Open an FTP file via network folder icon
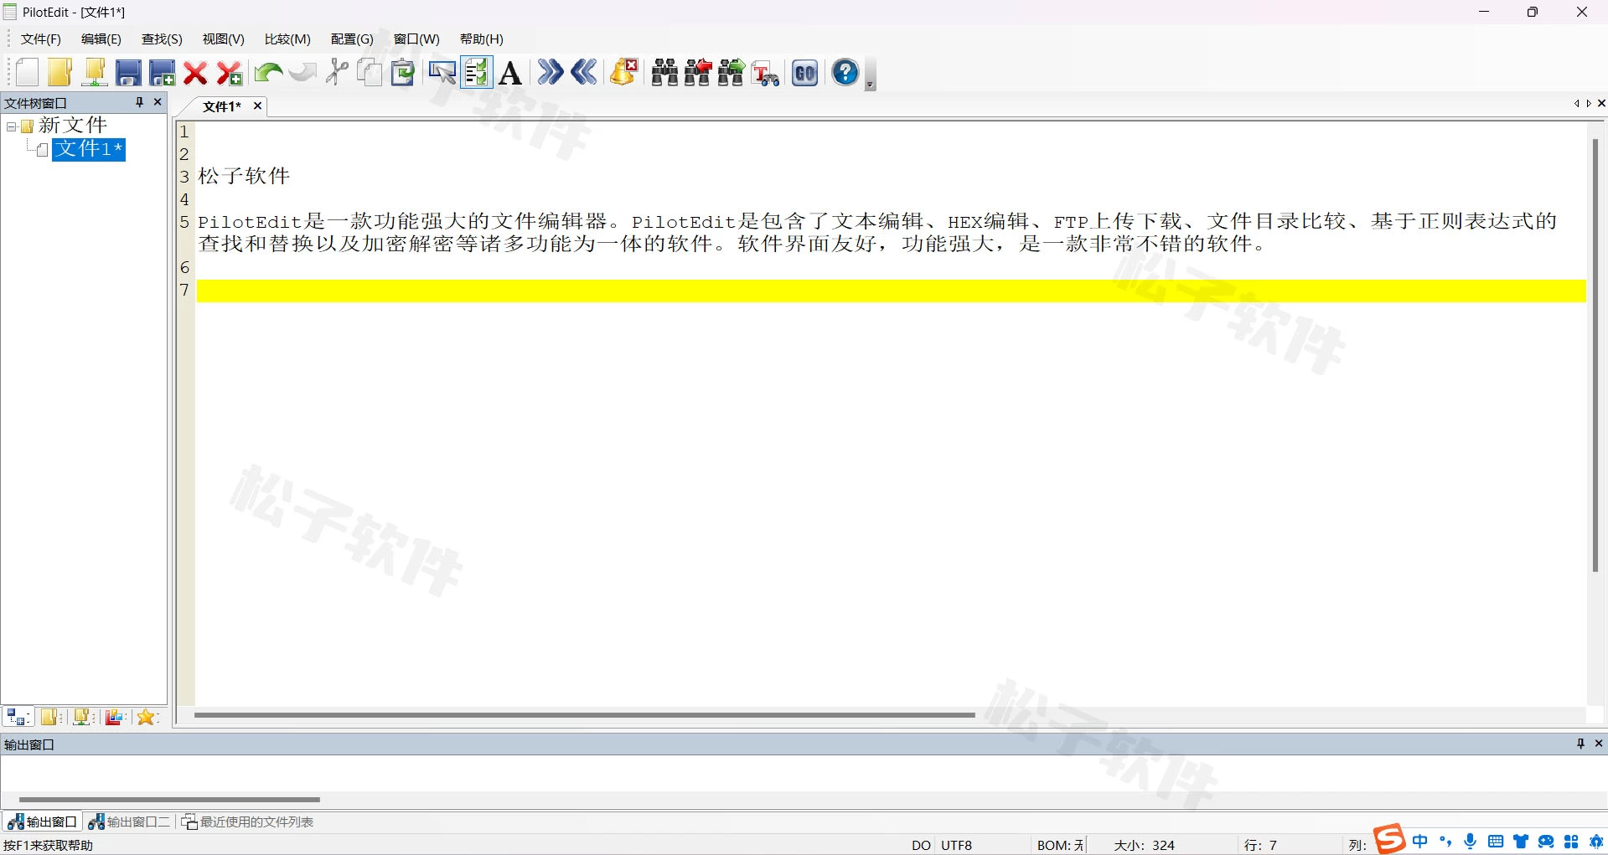 pyautogui.click(x=94, y=73)
